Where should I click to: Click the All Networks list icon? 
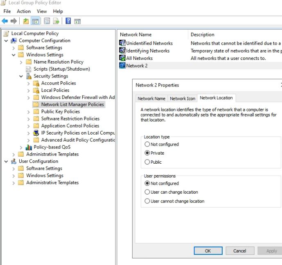click(x=122, y=58)
